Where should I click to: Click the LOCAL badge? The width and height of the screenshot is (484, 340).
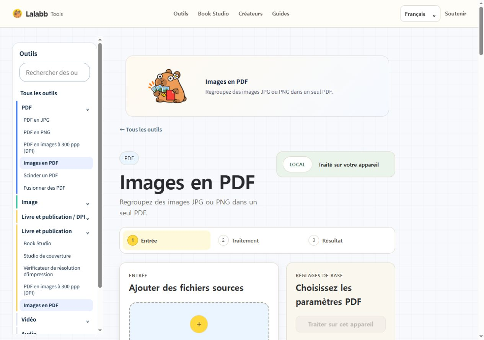(x=297, y=164)
